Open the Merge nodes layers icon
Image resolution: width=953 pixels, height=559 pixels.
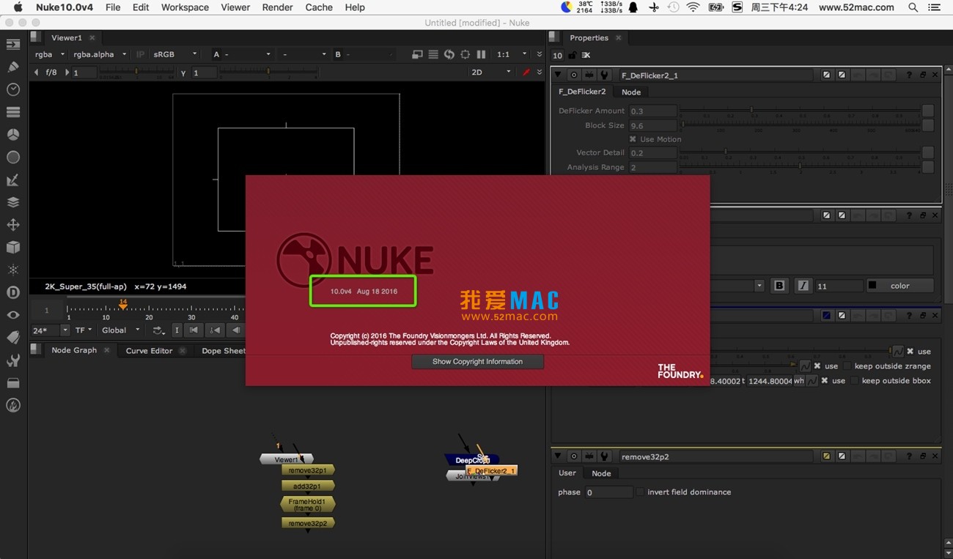pyautogui.click(x=13, y=202)
